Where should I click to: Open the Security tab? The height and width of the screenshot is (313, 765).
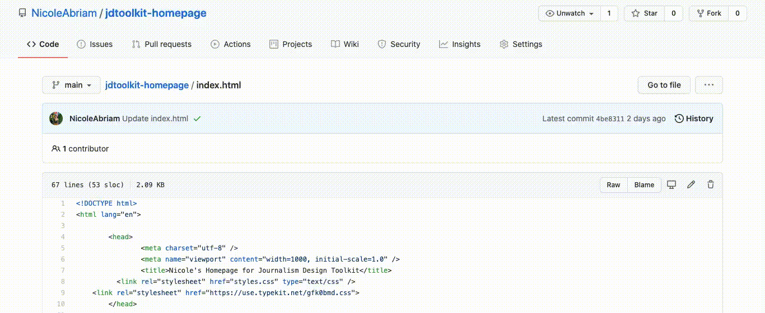(399, 44)
